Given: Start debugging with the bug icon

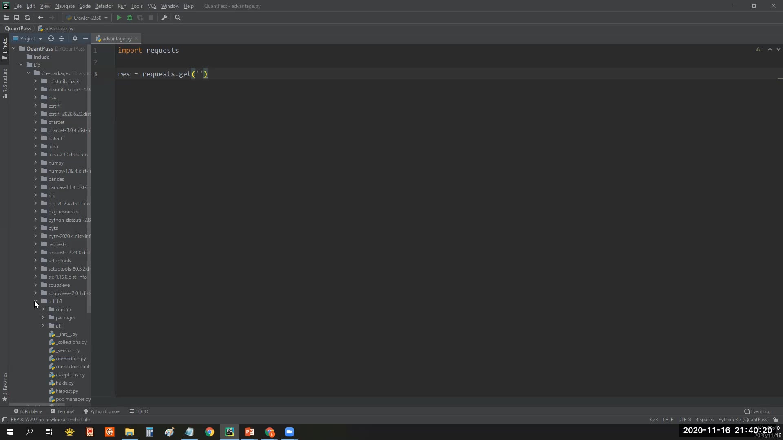Looking at the screenshot, I should 130,18.
